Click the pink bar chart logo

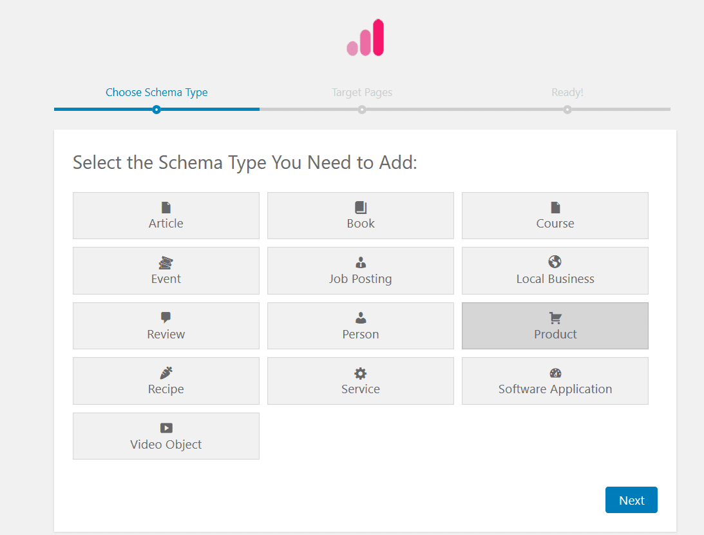pyautogui.click(x=366, y=37)
